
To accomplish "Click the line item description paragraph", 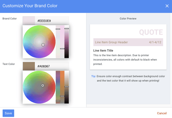I will (x=125, y=60).
